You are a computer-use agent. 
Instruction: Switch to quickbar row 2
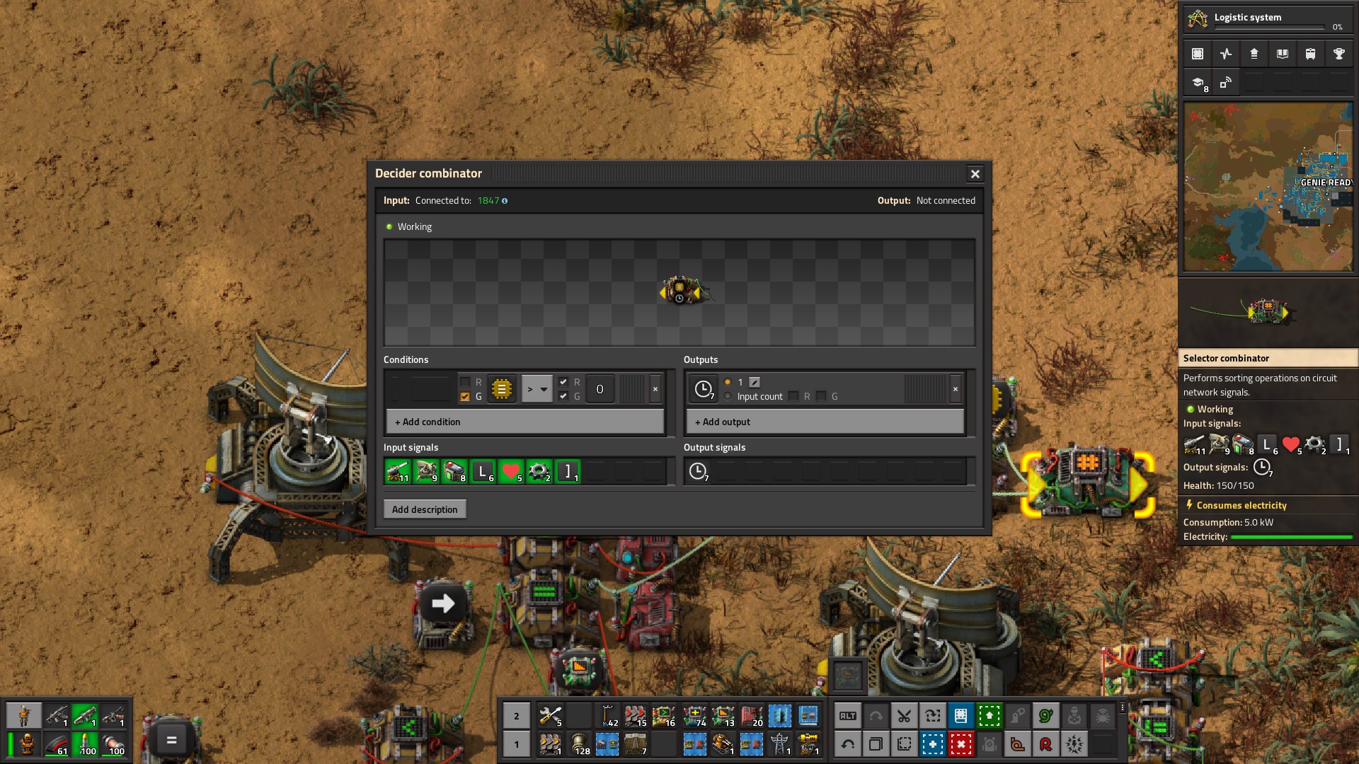[517, 716]
